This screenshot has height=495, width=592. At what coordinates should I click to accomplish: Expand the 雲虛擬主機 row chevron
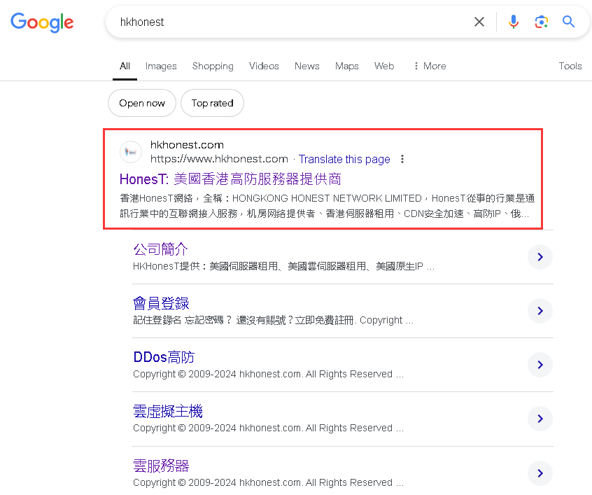(x=540, y=419)
